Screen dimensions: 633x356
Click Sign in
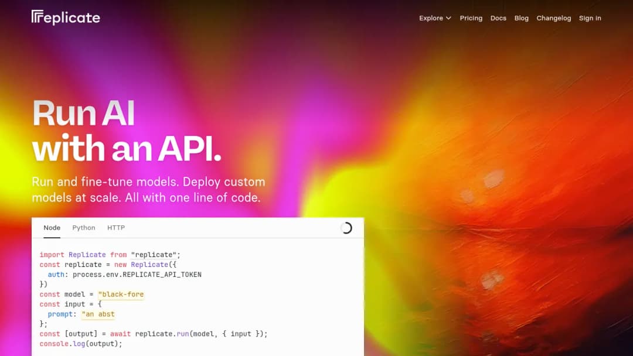point(590,18)
